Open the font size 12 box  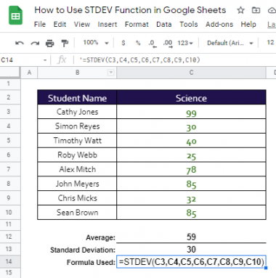(270, 43)
